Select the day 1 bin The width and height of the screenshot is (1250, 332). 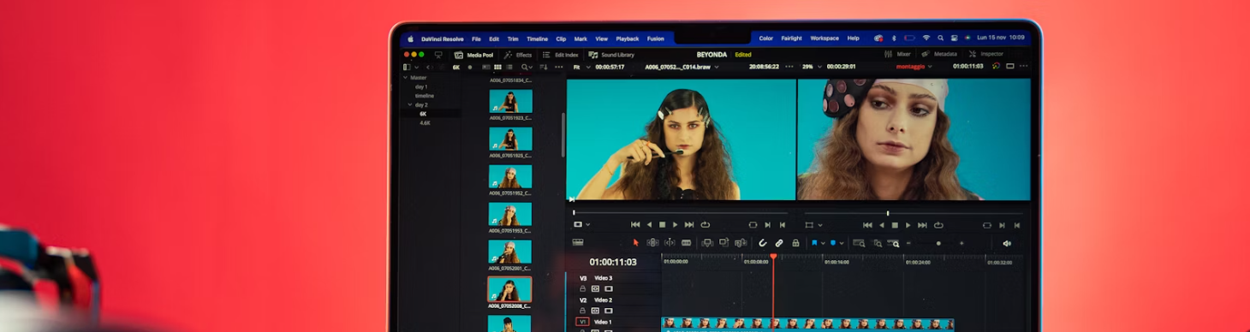point(421,86)
